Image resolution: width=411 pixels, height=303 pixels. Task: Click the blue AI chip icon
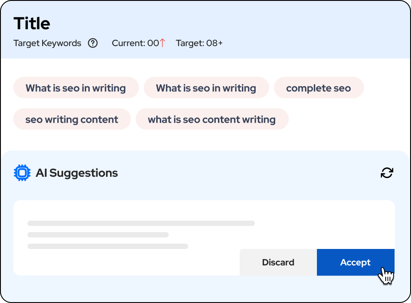pos(21,173)
